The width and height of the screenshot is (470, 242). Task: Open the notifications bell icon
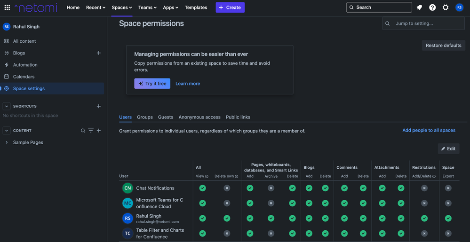click(419, 8)
